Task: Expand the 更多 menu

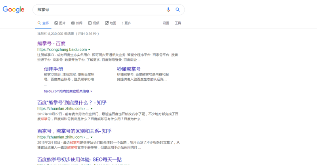Action: point(126,23)
